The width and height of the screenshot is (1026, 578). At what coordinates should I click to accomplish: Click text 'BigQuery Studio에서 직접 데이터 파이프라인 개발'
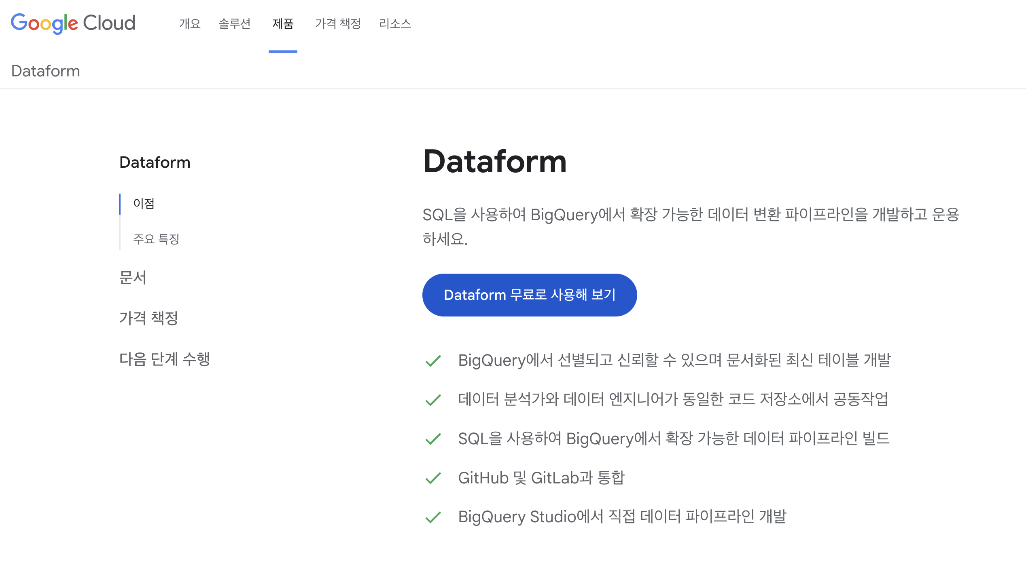pyautogui.click(x=622, y=517)
